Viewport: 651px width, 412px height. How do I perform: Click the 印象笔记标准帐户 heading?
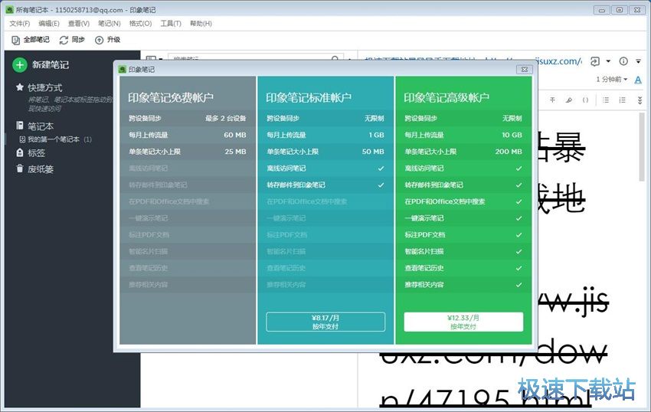pyautogui.click(x=309, y=97)
